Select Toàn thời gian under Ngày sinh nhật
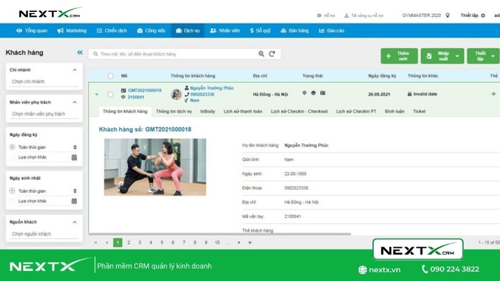The width and height of the screenshot is (500, 281). click(x=12, y=191)
